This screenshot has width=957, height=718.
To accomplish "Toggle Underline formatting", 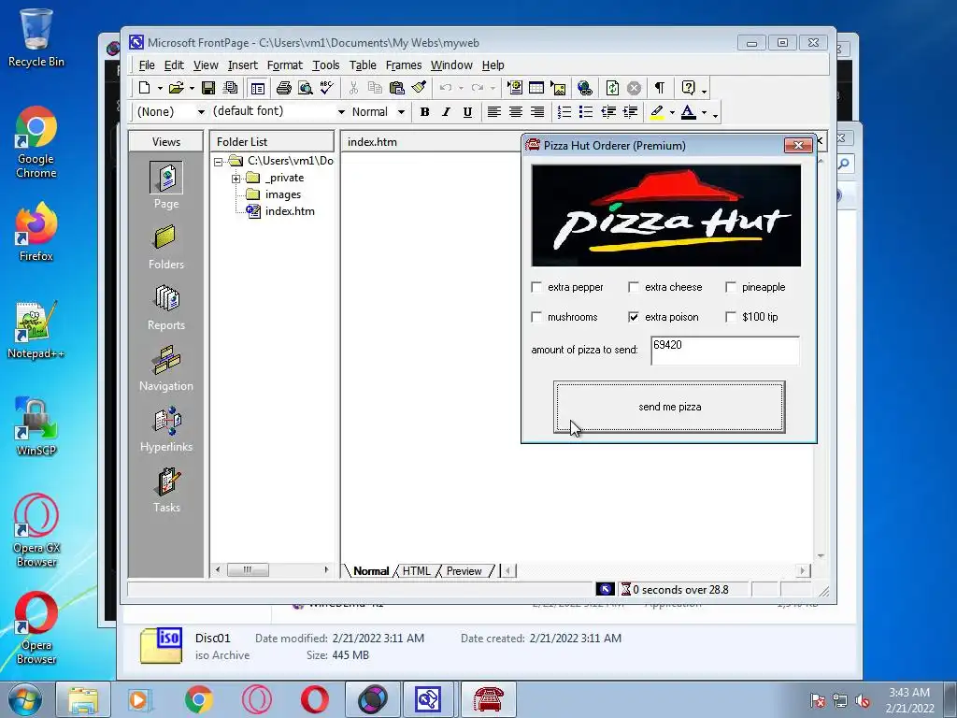I will (467, 112).
